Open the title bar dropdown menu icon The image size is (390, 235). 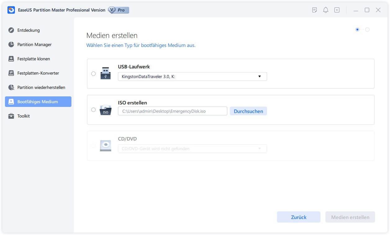click(x=337, y=10)
